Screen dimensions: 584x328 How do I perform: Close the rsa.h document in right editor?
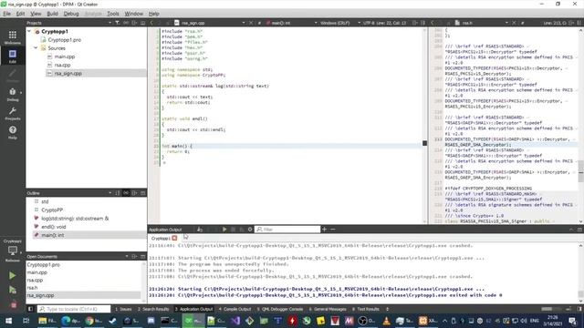(x=514, y=23)
